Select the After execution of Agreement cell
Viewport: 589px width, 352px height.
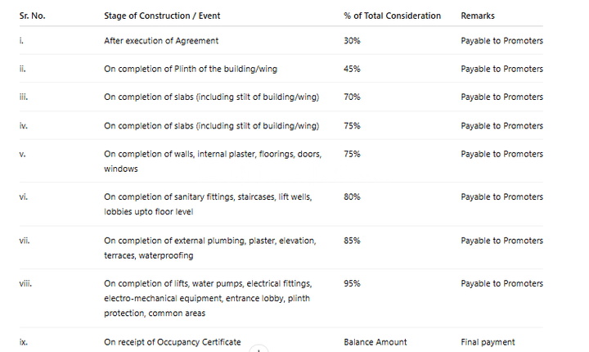(x=161, y=41)
